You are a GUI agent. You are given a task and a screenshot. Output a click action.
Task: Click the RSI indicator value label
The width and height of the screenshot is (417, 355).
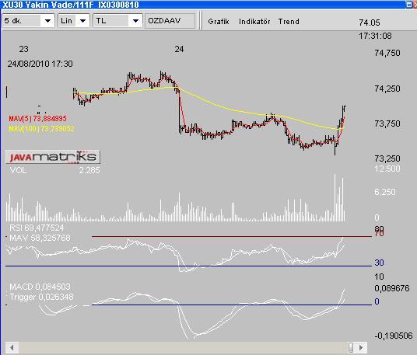(37, 228)
